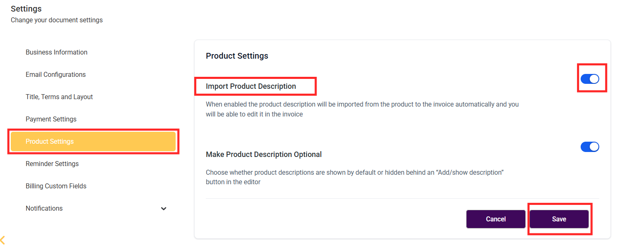Click the Product Settings panel title
641x247 pixels.
237,56
